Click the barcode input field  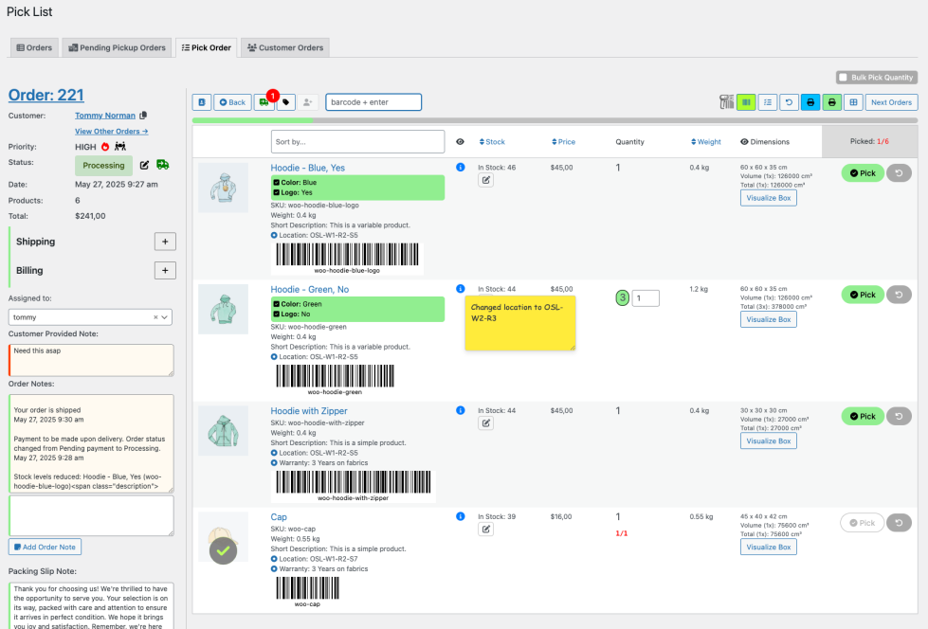pyautogui.click(x=373, y=102)
